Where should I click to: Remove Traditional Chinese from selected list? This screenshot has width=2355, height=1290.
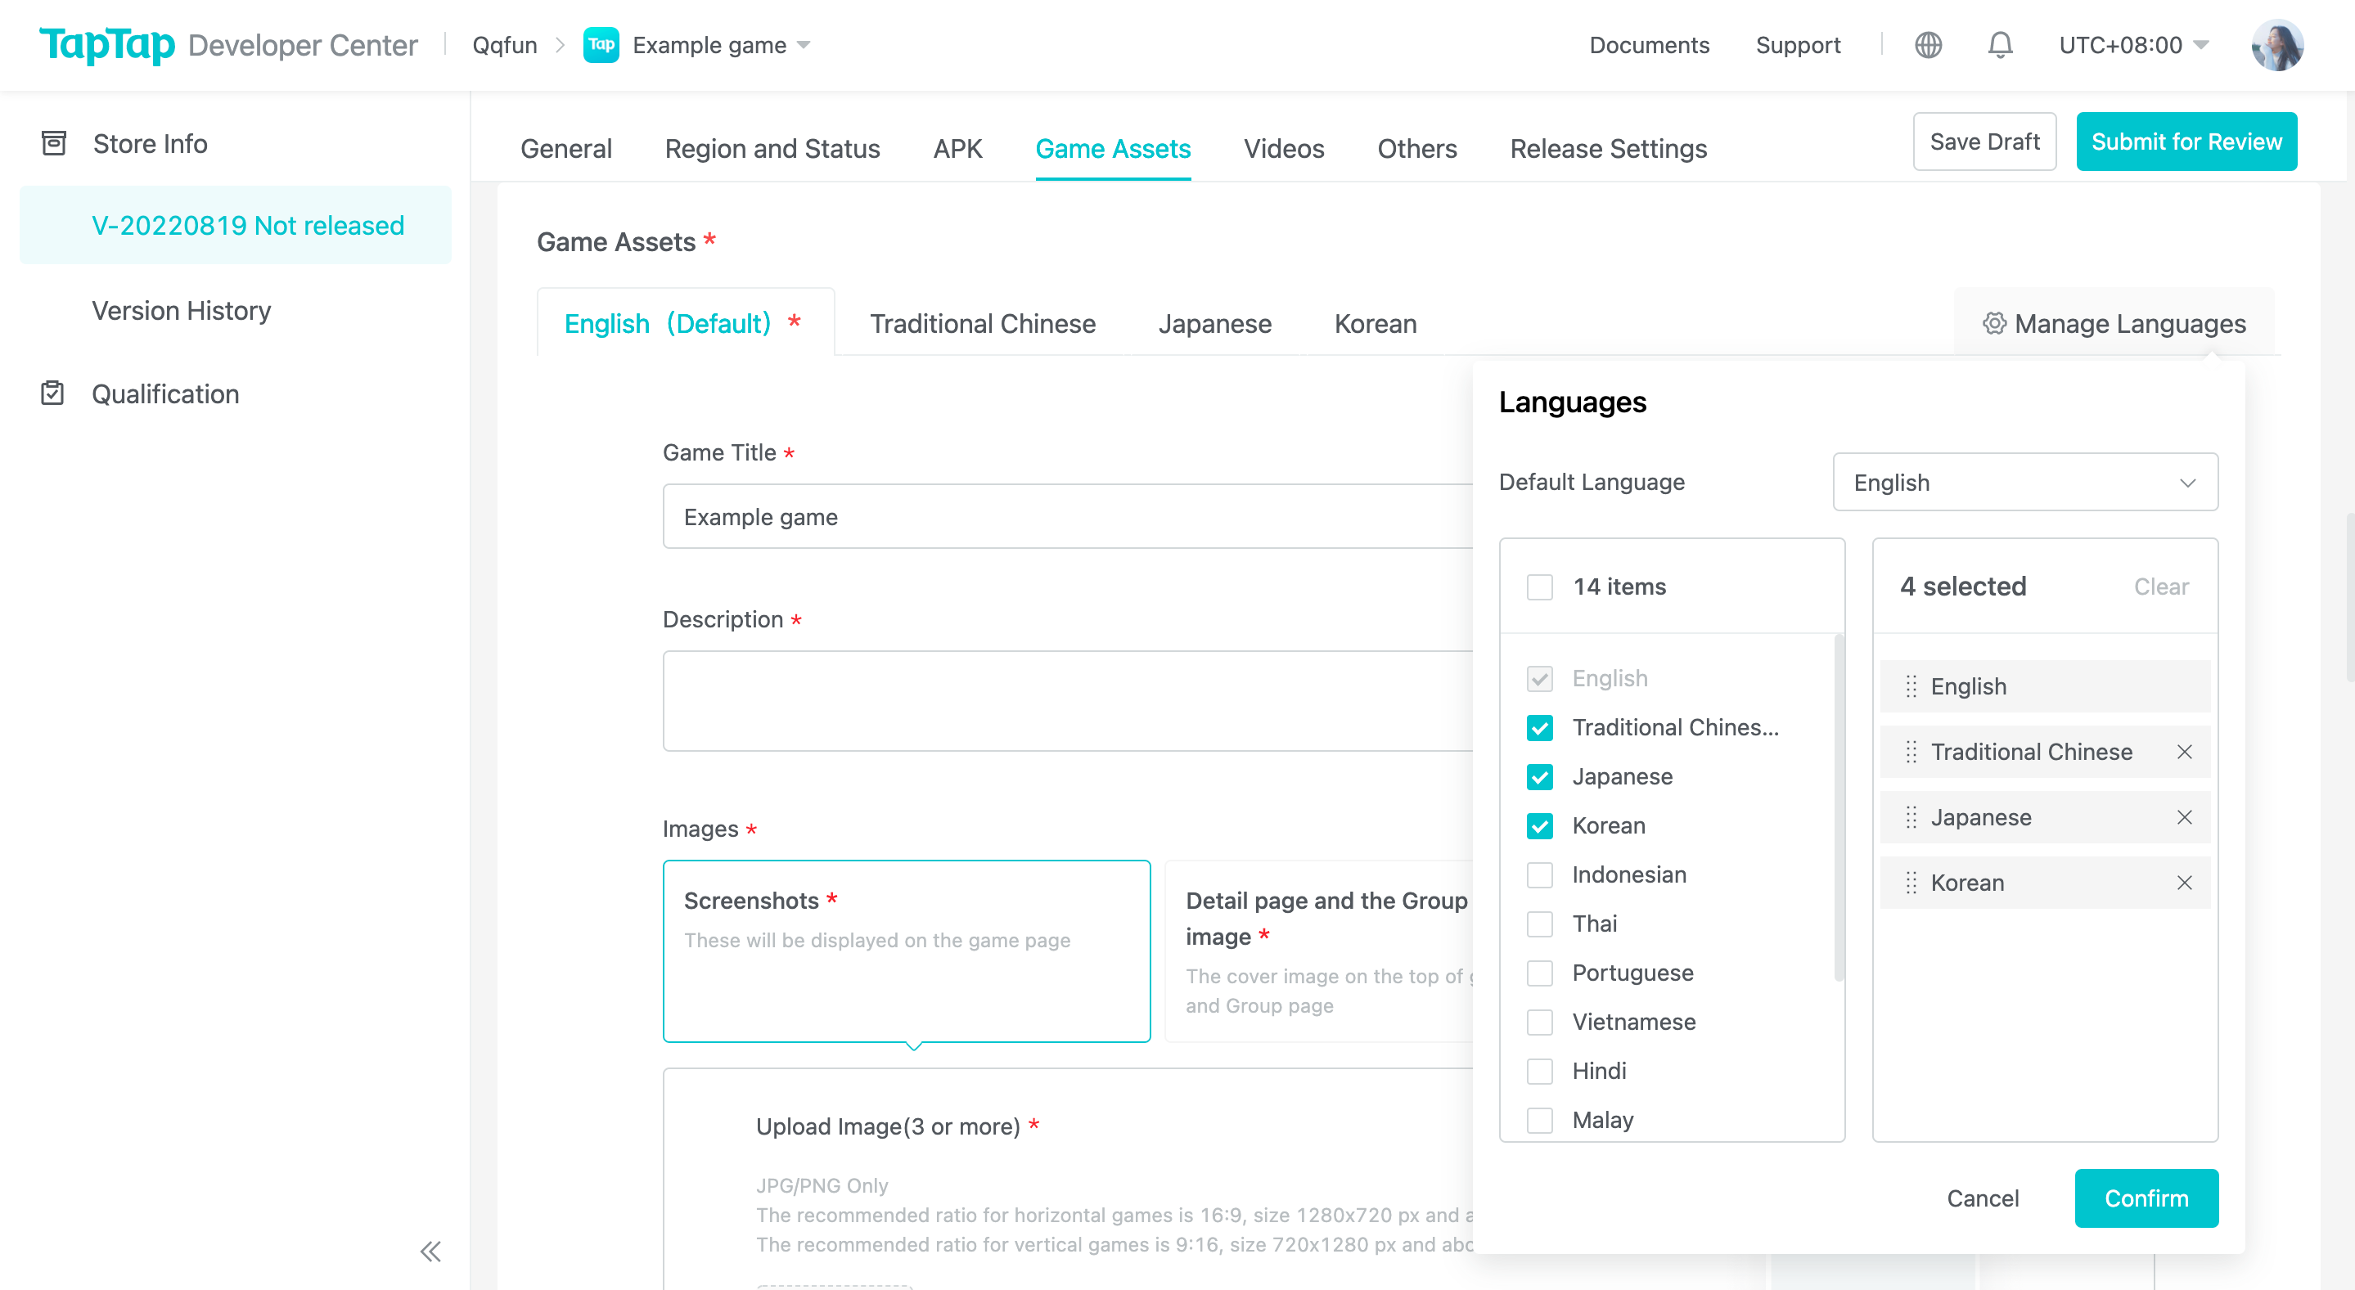tap(2184, 752)
